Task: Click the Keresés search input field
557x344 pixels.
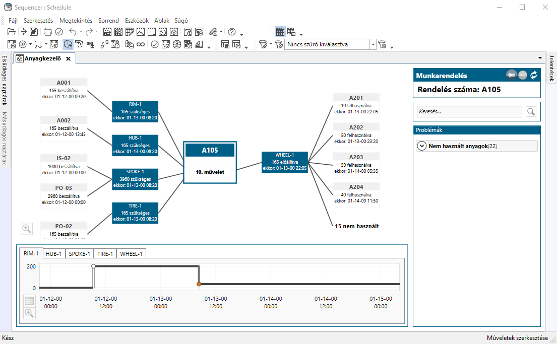Action: pyautogui.click(x=469, y=112)
